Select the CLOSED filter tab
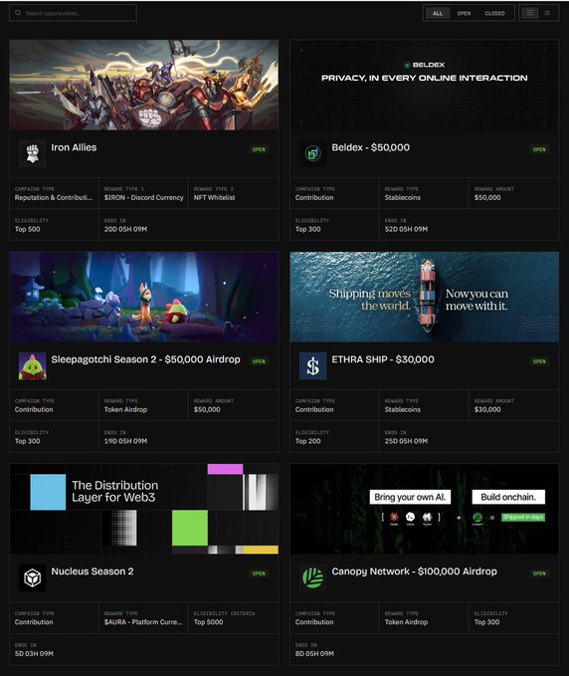The image size is (569, 676). [495, 13]
